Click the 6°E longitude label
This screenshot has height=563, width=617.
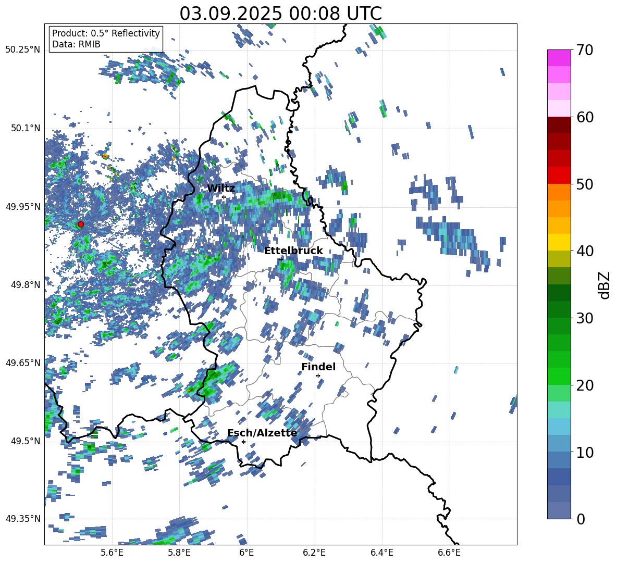point(246,553)
